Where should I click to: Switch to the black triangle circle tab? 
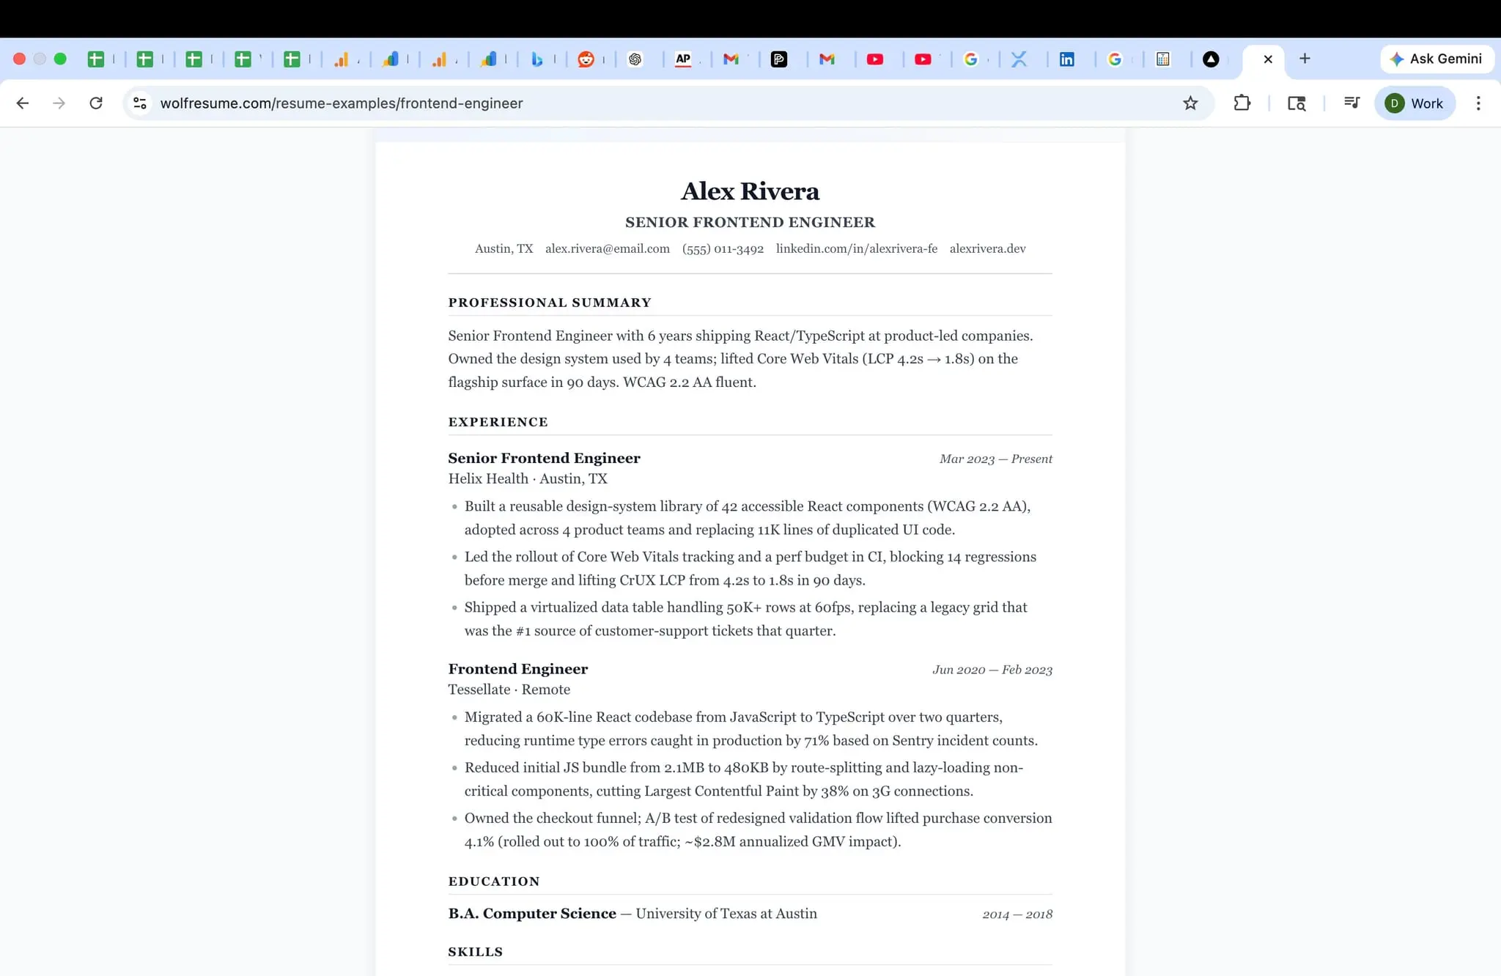tap(1211, 59)
